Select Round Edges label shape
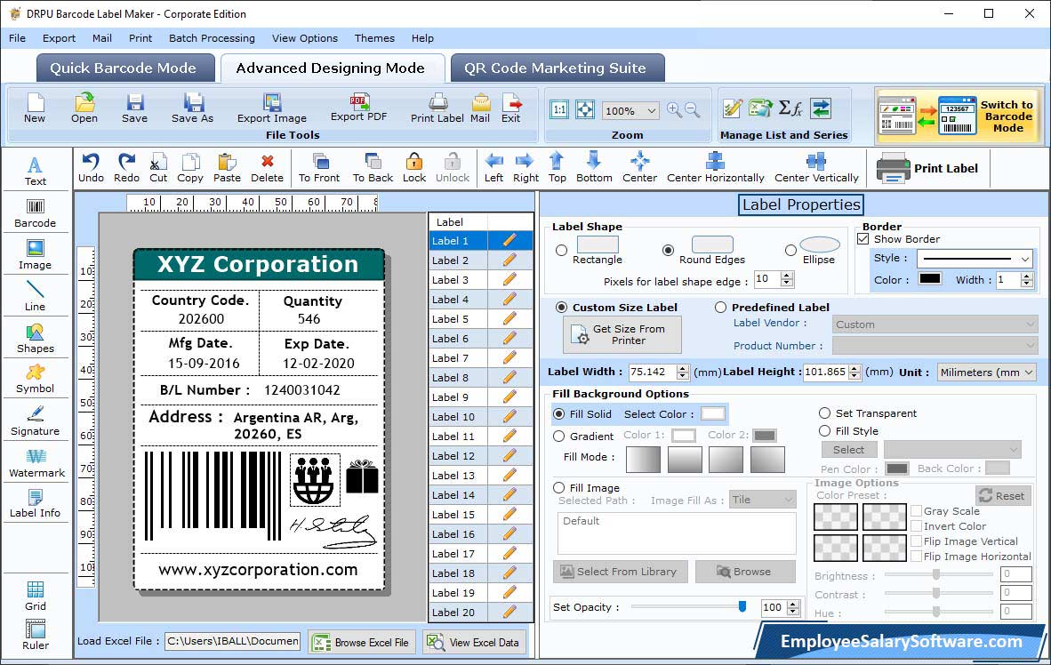 668,250
